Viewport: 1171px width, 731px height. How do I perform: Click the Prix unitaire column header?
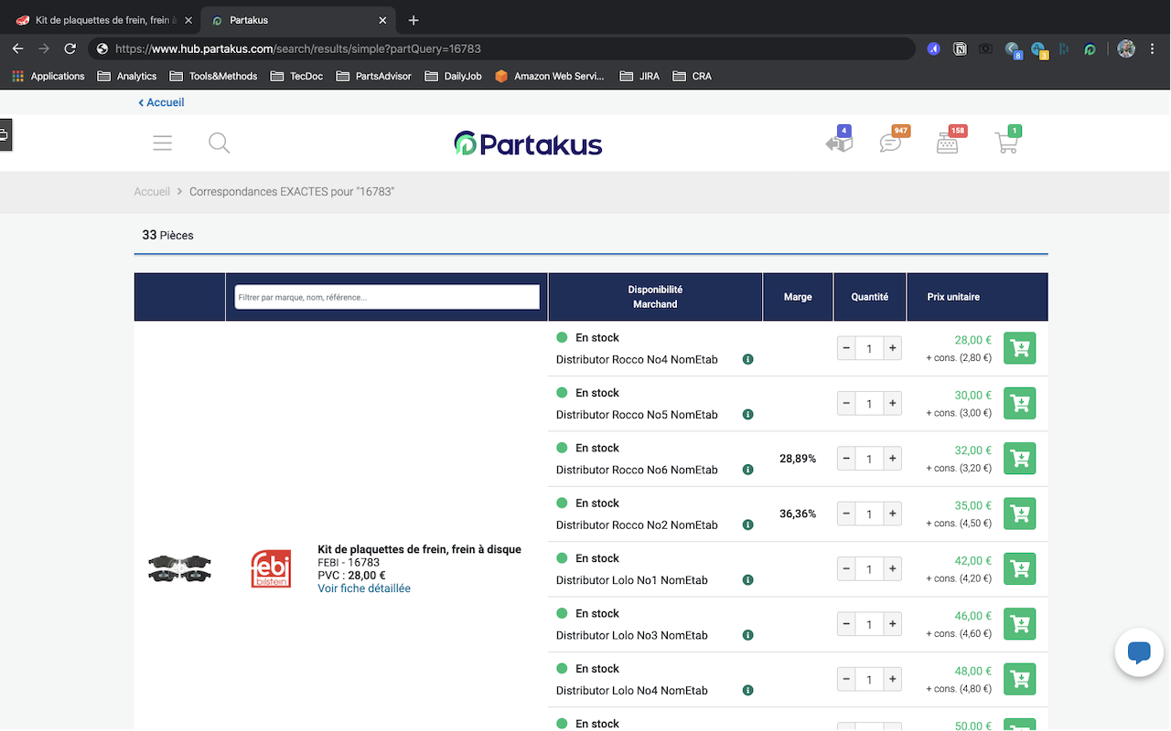click(x=953, y=297)
